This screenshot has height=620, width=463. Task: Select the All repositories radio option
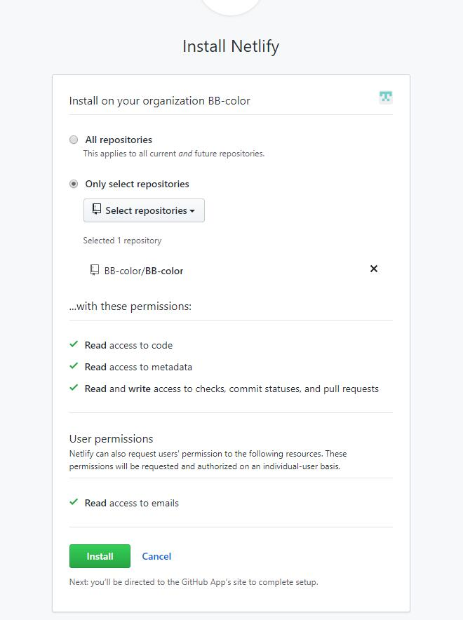pos(74,140)
